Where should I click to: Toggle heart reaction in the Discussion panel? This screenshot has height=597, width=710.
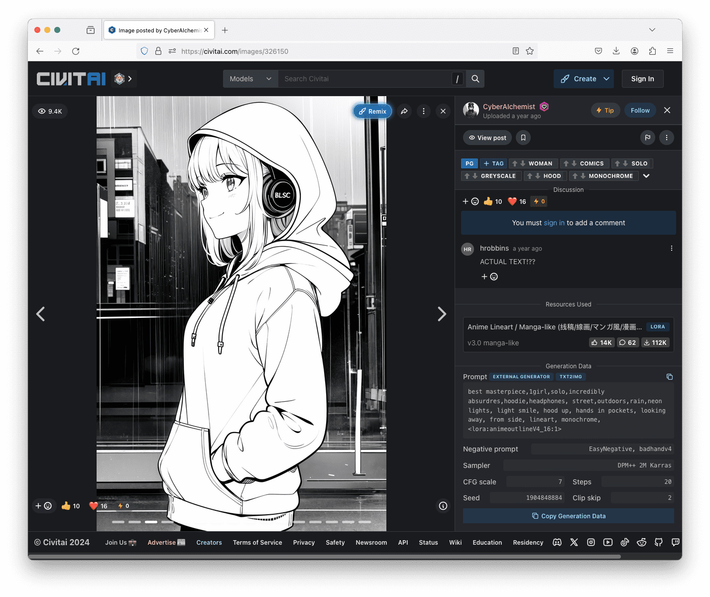(x=517, y=201)
